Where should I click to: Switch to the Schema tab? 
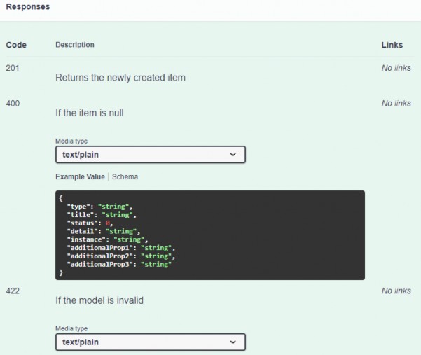(x=125, y=177)
